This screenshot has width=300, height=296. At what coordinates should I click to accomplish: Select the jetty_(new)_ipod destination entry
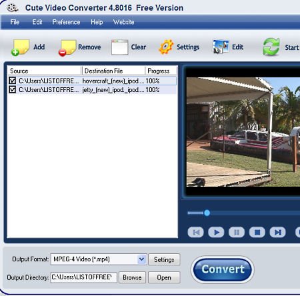pyautogui.click(x=113, y=90)
